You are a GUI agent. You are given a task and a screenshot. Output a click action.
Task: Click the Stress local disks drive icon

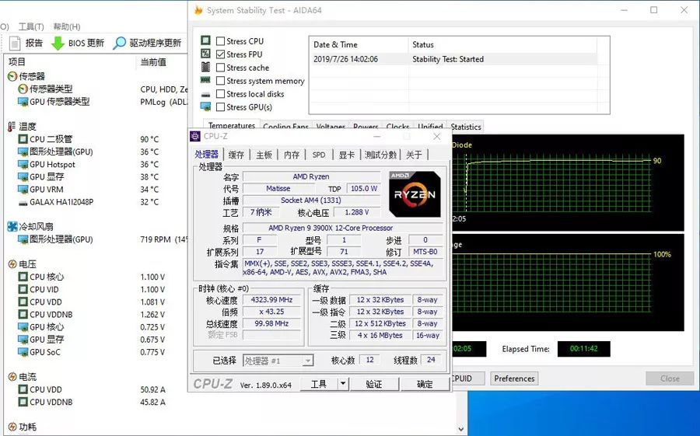point(205,94)
